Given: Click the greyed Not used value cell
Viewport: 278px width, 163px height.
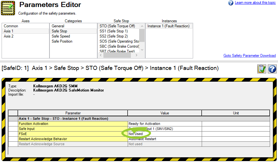Looking at the screenshot, I should [x=165, y=144].
